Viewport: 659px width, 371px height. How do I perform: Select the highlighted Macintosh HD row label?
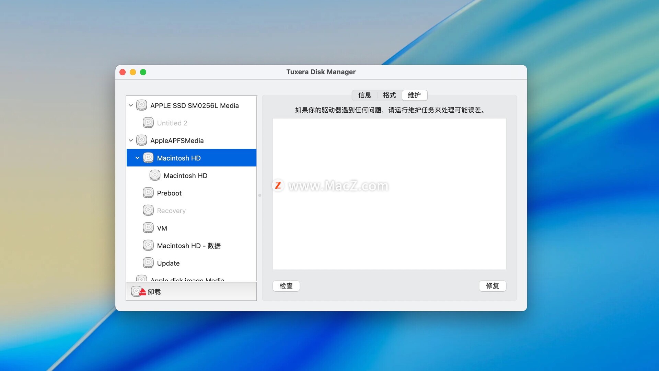179,158
